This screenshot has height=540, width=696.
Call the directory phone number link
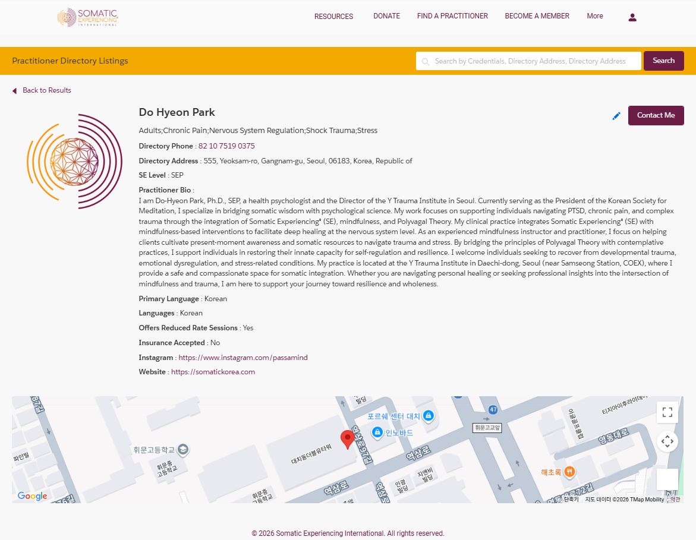tap(226, 146)
